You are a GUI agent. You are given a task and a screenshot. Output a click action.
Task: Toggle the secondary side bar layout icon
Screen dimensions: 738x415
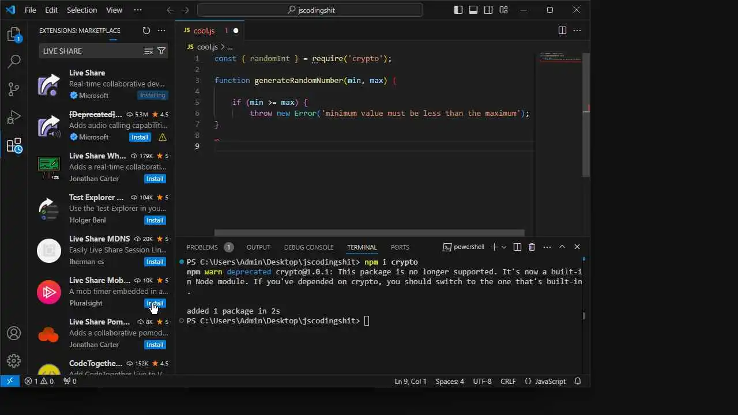pyautogui.click(x=488, y=10)
